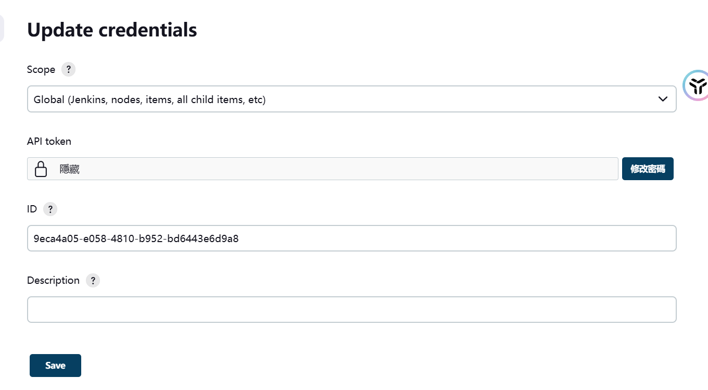708x390 pixels.
Task: Click the API token label
Action: [49, 141]
